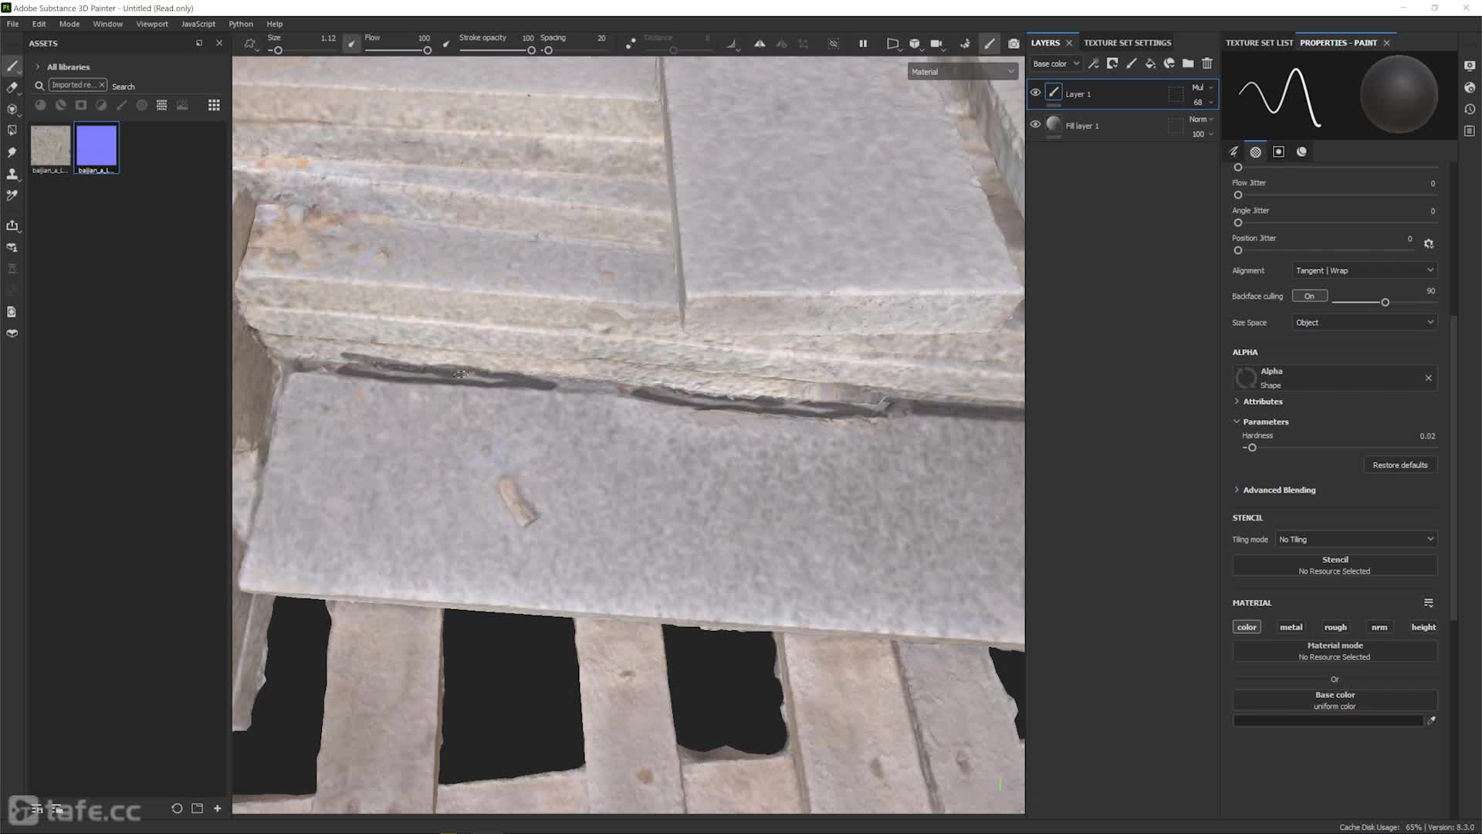Select the Paint brush tool in left toolbar
The image size is (1482, 834).
[x=12, y=66]
